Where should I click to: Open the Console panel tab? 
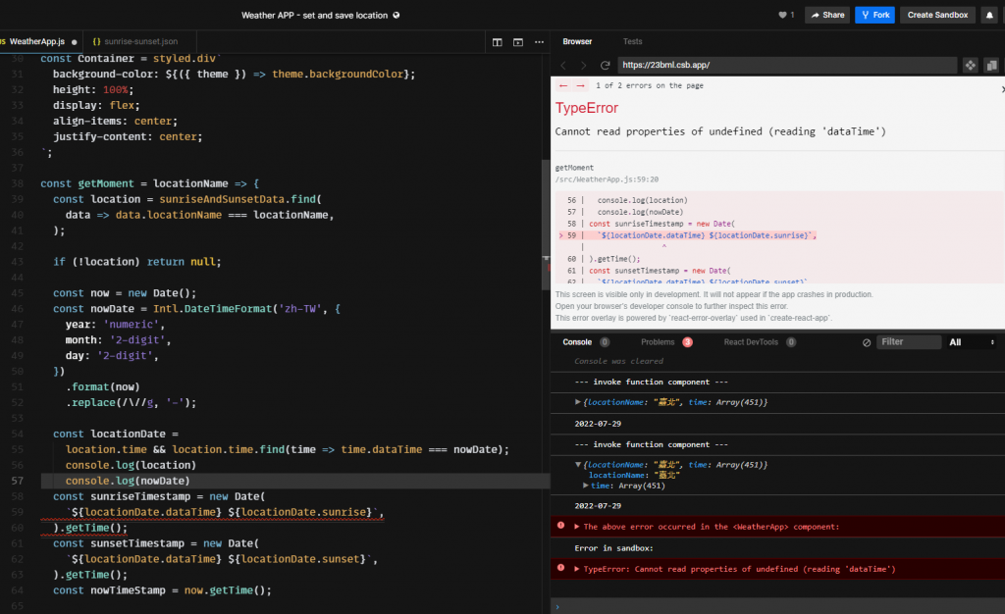click(x=577, y=342)
